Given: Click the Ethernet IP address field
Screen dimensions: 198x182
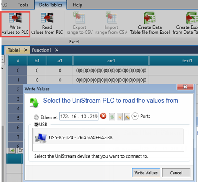Looking at the screenshot, I should [x=79, y=116].
